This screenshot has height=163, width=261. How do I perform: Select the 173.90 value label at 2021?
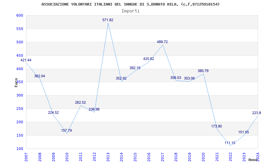[x=217, y=126]
